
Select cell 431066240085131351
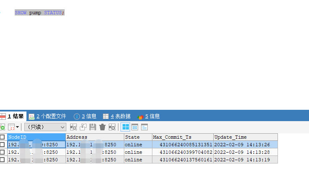tap(183, 145)
